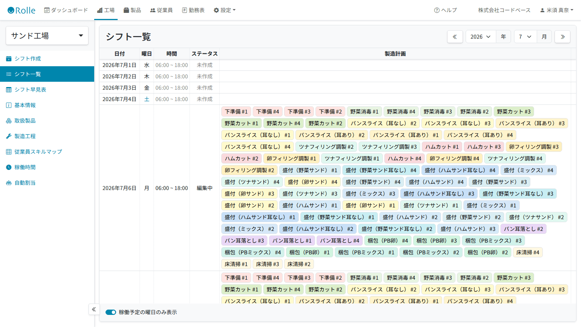
Task: Click the factory icon beside 工場
Action: [x=100, y=10]
